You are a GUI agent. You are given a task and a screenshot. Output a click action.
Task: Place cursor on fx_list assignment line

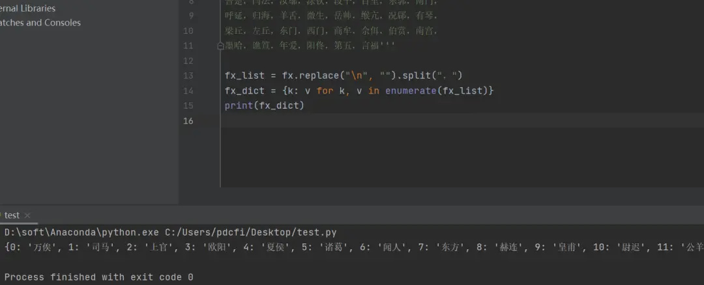pos(344,75)
